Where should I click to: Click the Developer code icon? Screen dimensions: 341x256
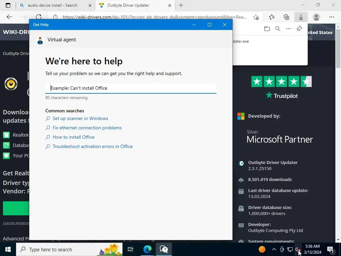(241, 225)
